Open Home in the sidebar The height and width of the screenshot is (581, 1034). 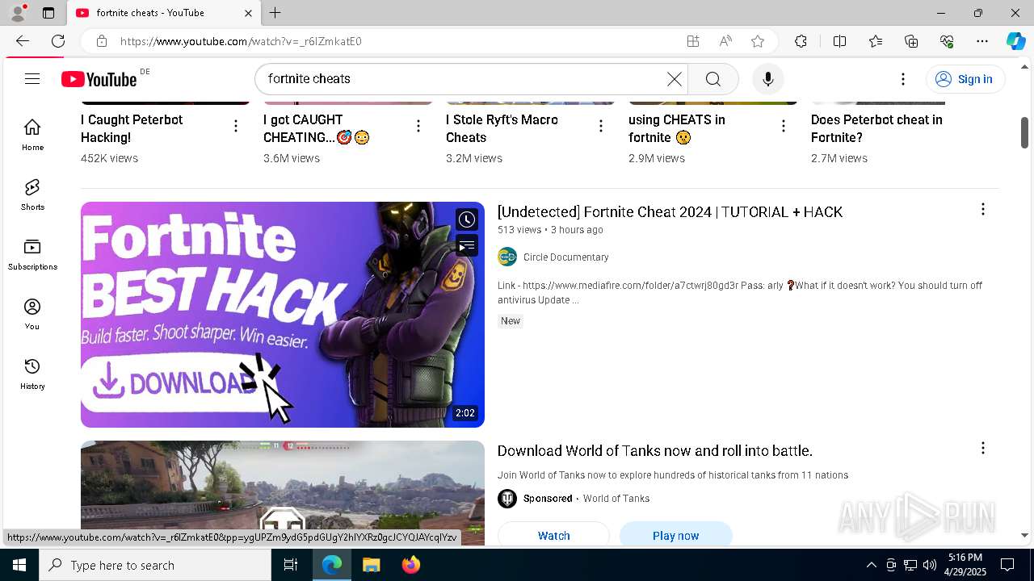[x=32, y=135]
